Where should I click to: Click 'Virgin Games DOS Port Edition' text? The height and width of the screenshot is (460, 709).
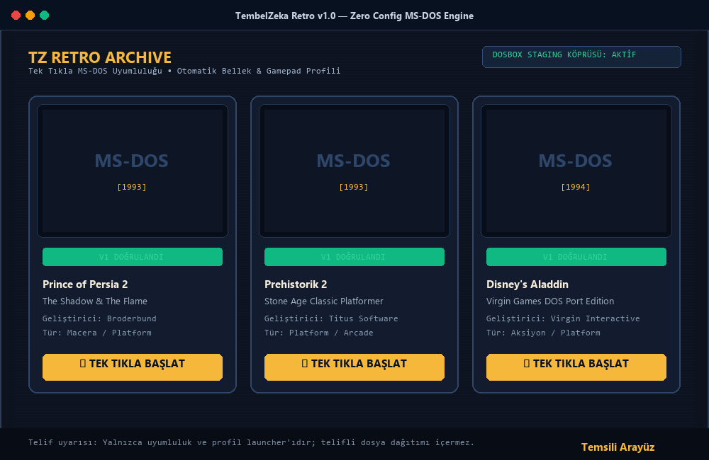[550, 301]
